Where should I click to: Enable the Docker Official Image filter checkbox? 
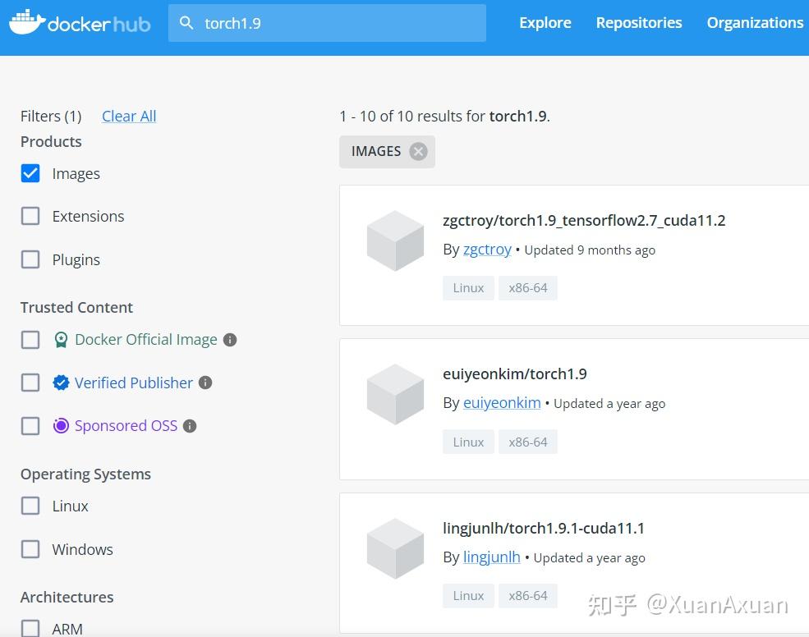[30, 340]
